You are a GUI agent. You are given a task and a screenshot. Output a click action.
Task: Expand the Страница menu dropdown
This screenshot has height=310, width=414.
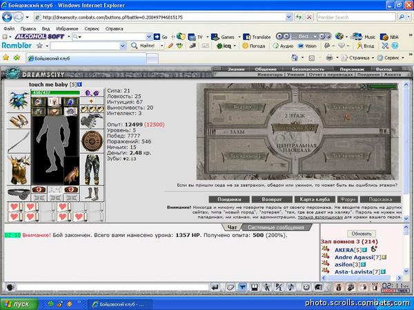373,58
